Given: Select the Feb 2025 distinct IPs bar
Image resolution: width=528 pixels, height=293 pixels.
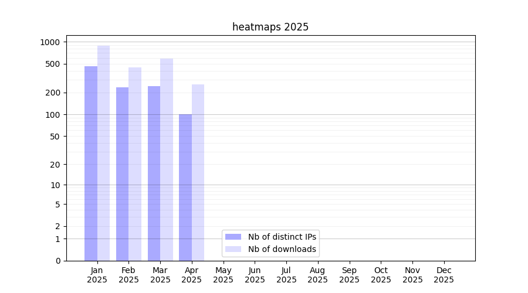Looking at the screenshot, I should point(122,174).
